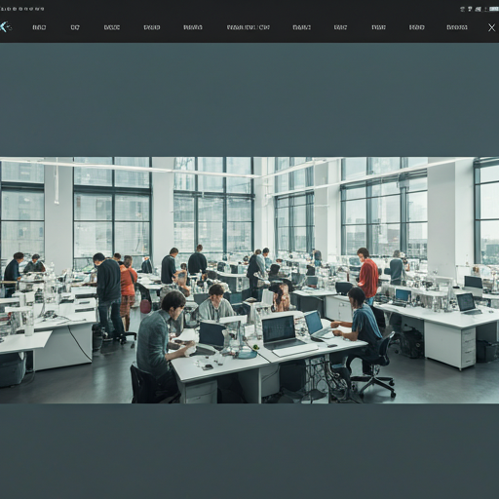
Task: Open the long center menu item with a slash
Action: [249, 27]
